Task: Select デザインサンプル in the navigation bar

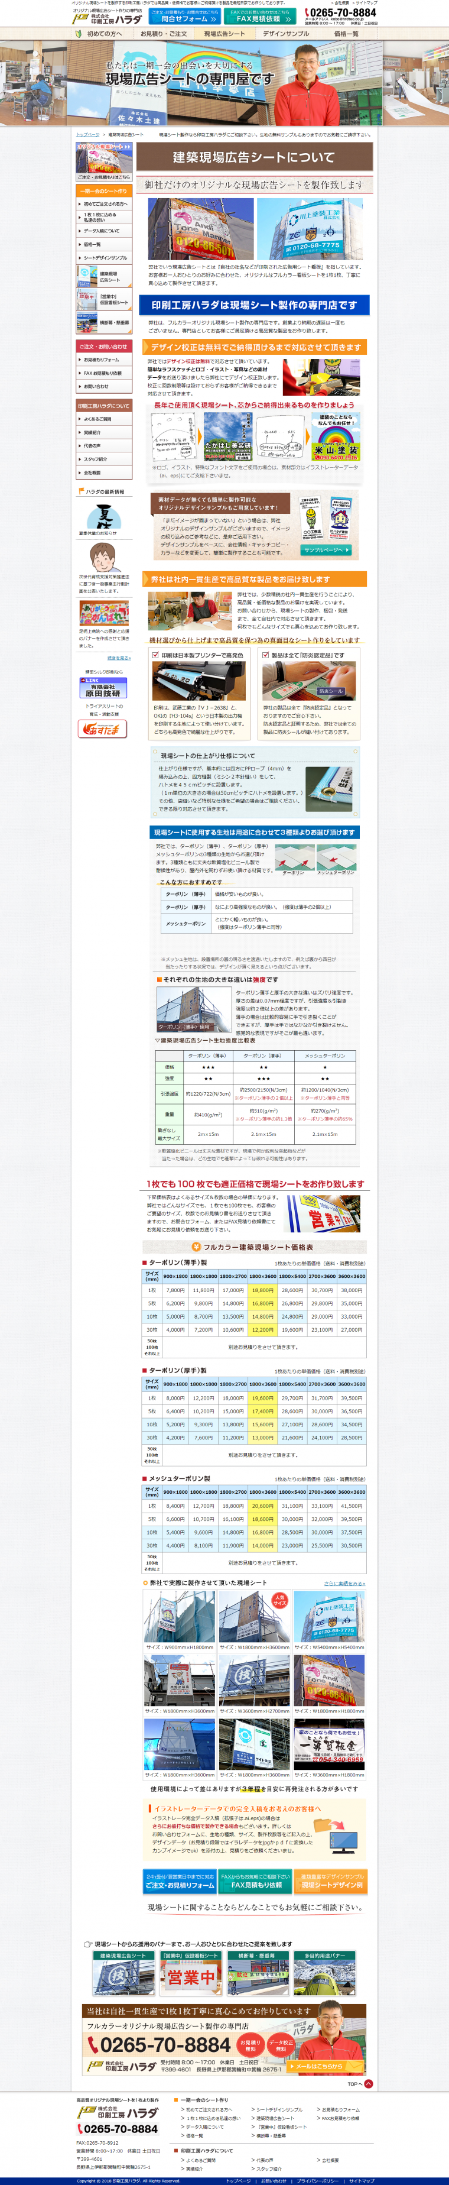Action: point(285,34)
